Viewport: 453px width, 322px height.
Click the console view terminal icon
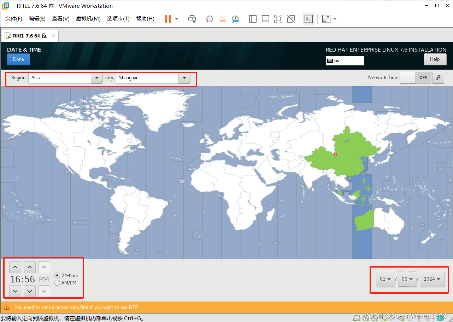[308, 19]
